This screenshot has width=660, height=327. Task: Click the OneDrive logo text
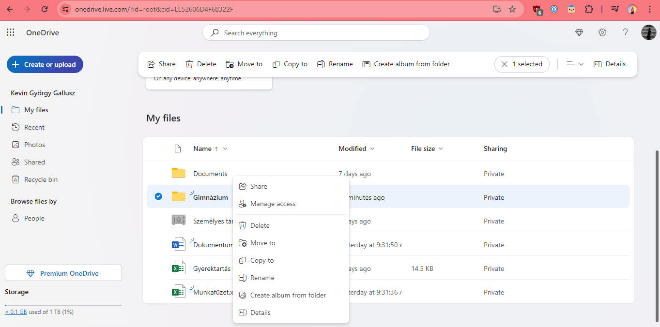pyautogui.click(x=43, y=33)
